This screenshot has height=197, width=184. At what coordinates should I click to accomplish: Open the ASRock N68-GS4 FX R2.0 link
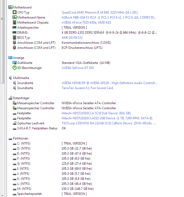click(109, 17)
